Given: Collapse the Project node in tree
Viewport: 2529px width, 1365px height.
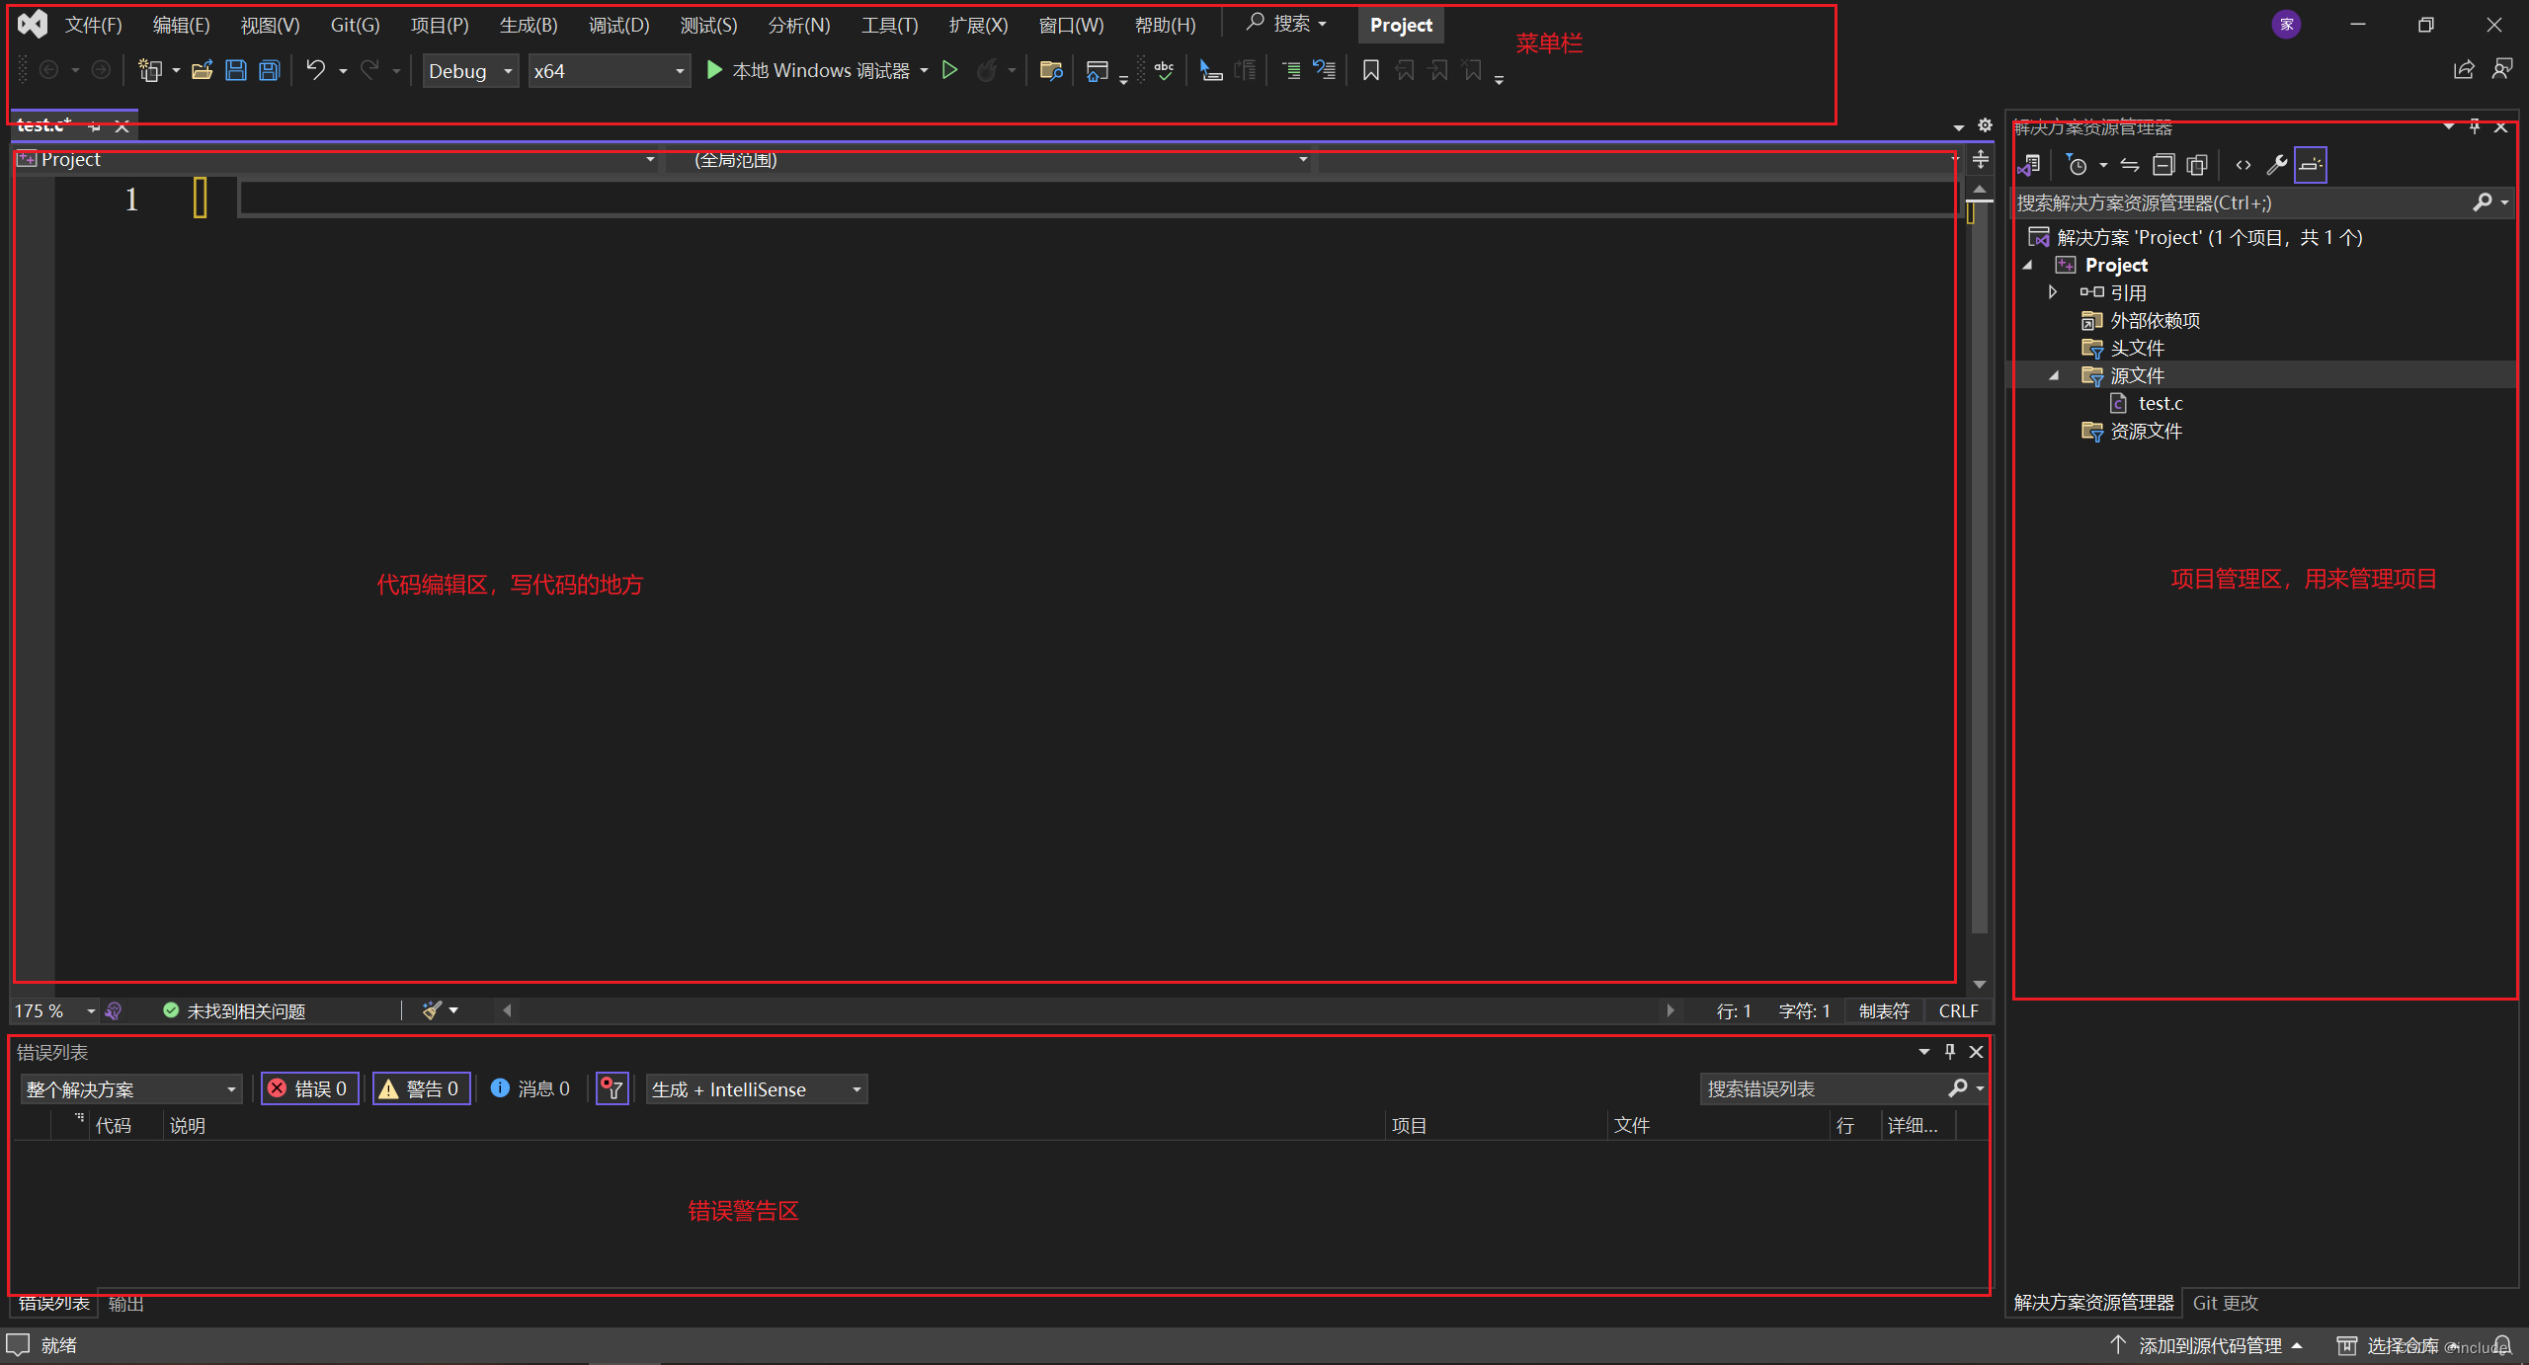Looking at the screenshot, I should (2028, 265).
